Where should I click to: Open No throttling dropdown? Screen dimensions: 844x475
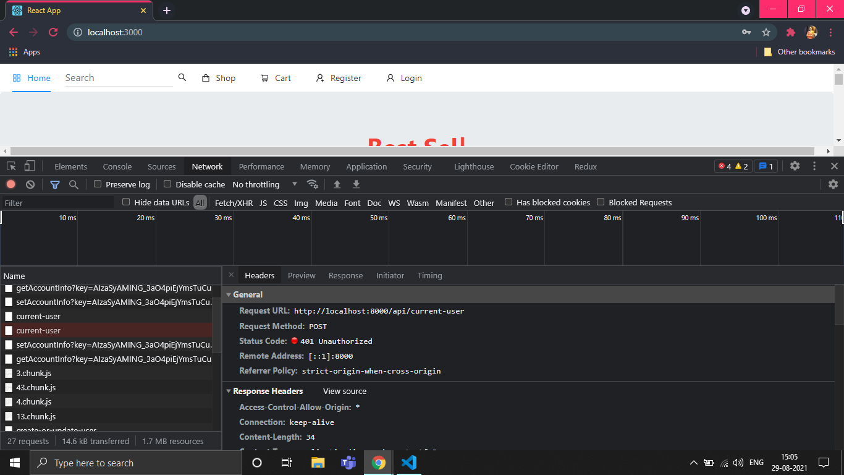click(265, 184)
